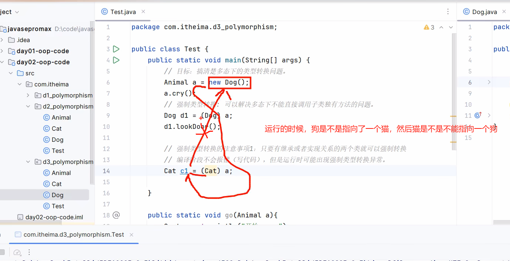Close the Dog.java editor tab
This screenshot has height=261, width=510.
[504, 12]
